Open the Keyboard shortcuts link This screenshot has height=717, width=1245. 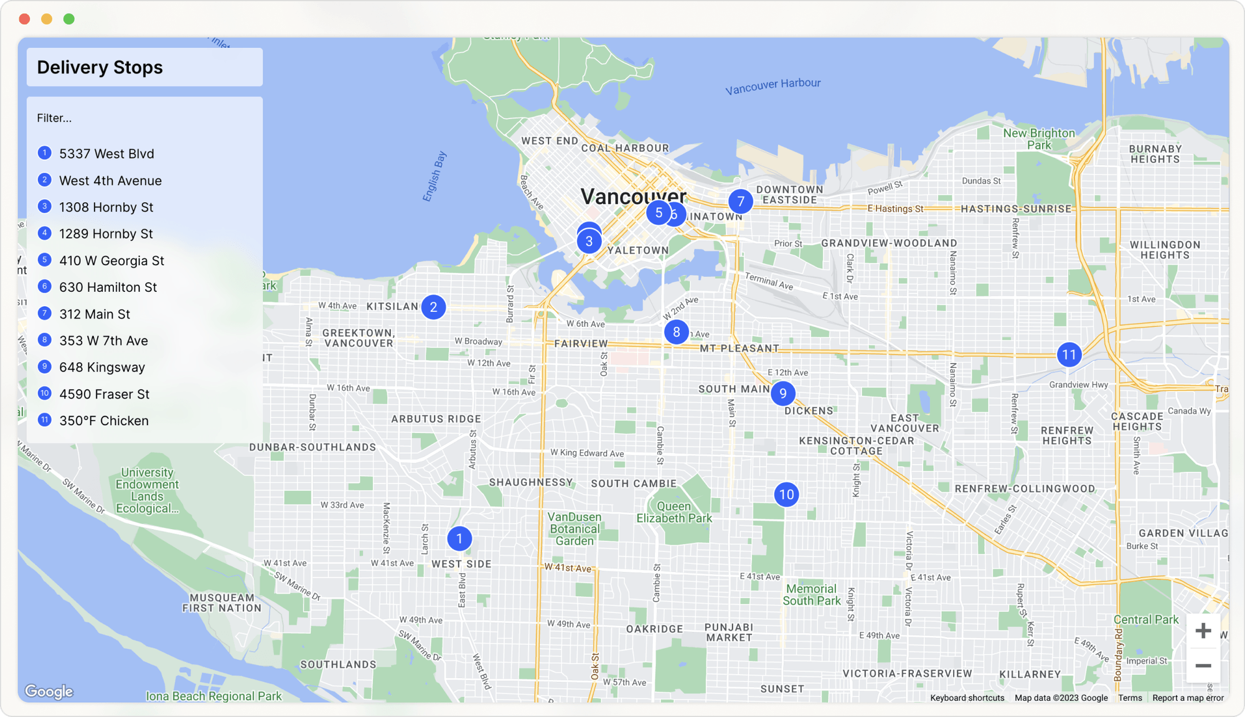(967, 698)
